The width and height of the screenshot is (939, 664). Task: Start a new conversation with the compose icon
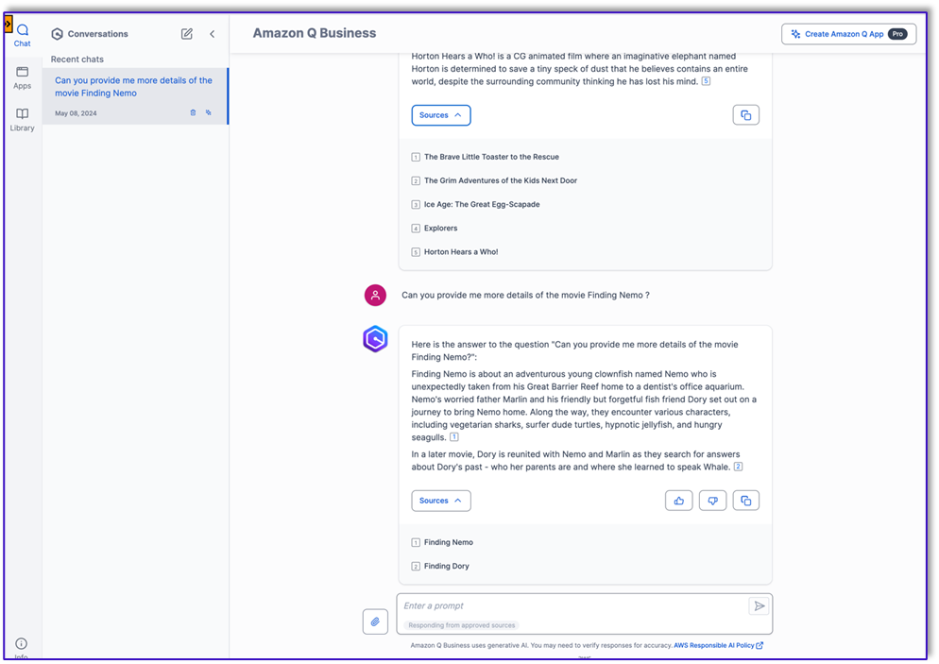[x=187, y=33]
